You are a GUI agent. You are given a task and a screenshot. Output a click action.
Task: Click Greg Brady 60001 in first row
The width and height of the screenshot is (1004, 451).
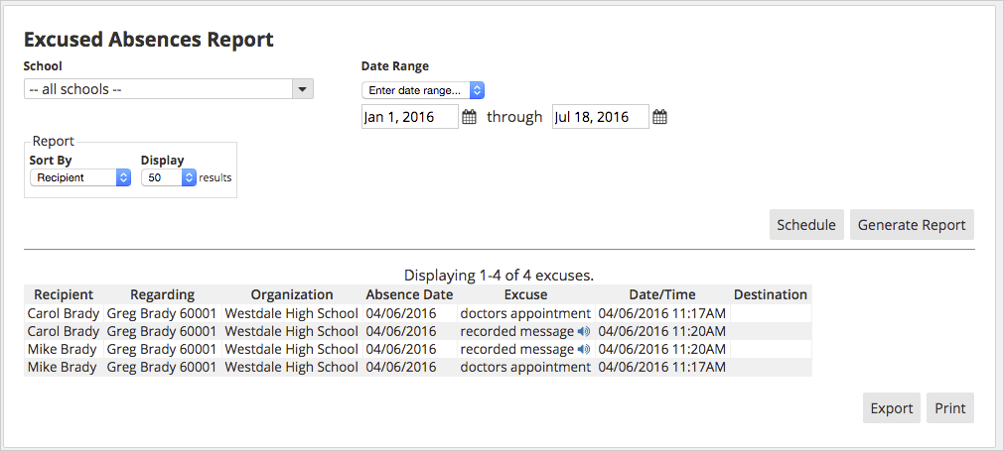(x=162, y=313)
